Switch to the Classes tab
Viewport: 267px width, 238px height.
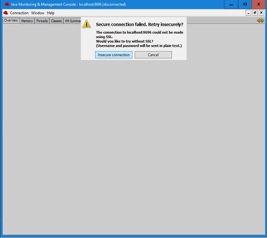pyautogui.click(x=56, y=21)
